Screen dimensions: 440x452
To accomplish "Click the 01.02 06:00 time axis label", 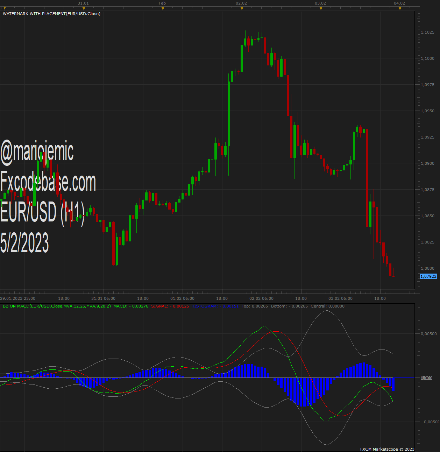I will 182,298.
